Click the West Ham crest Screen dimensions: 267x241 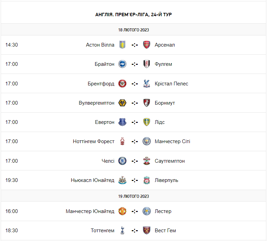click(x=146, y=231)
